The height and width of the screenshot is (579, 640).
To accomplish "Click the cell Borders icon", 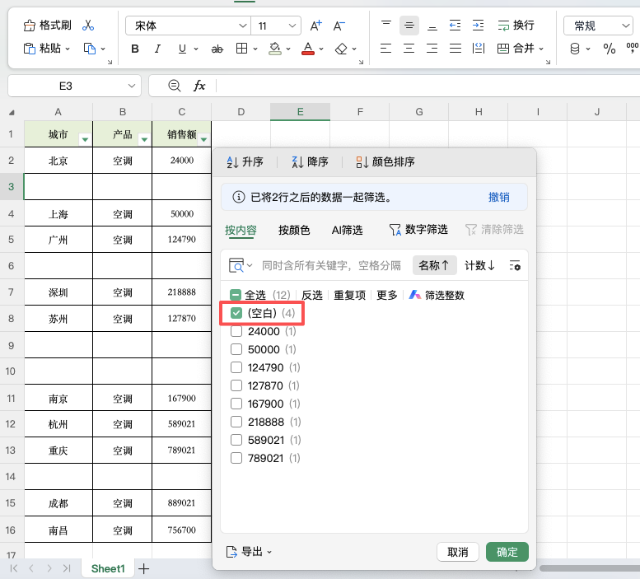I will [x=241, y=49].
